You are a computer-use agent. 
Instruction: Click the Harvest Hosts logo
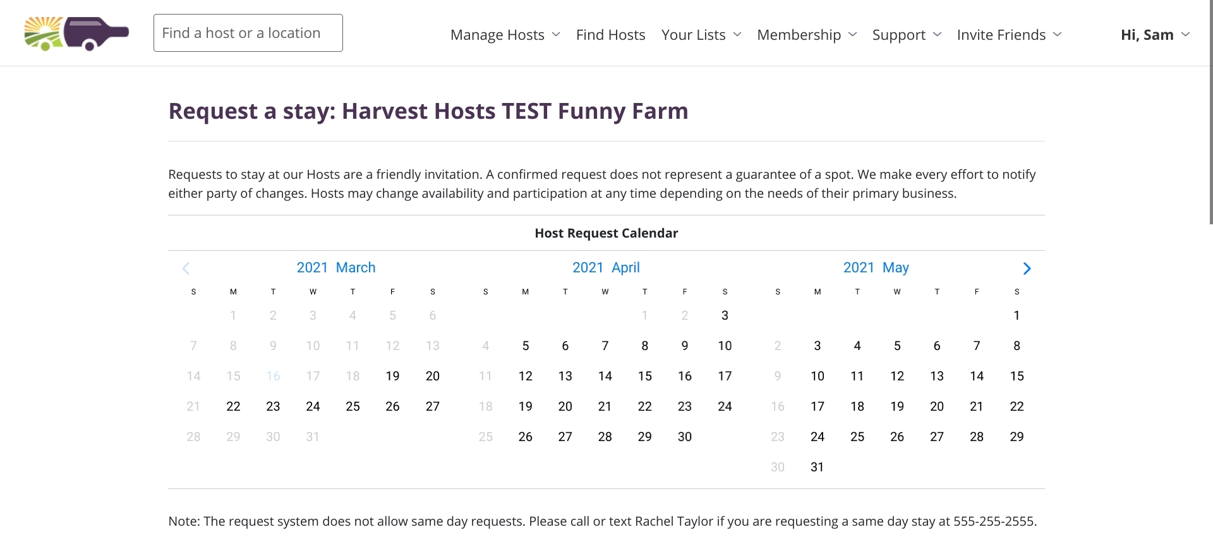tap(76, 33)
